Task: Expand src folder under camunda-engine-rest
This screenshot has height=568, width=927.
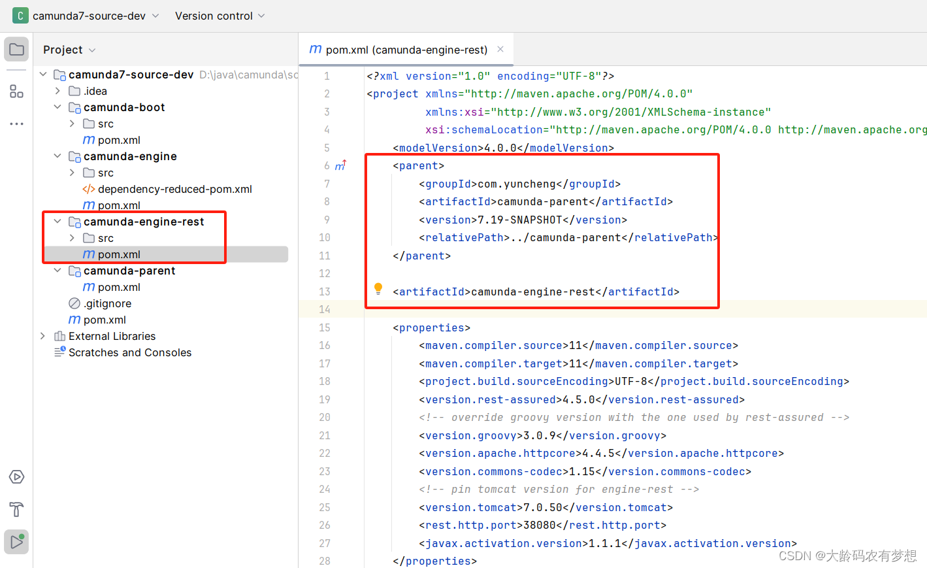Action: point(72,238)
